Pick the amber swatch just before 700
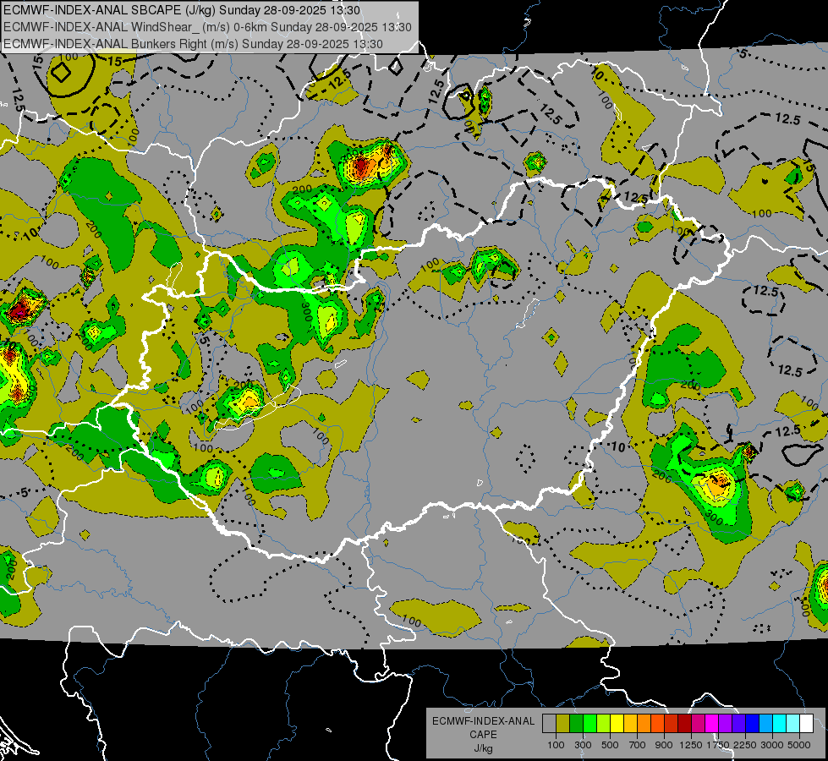 pyautogui.click(x=630, y=724)
